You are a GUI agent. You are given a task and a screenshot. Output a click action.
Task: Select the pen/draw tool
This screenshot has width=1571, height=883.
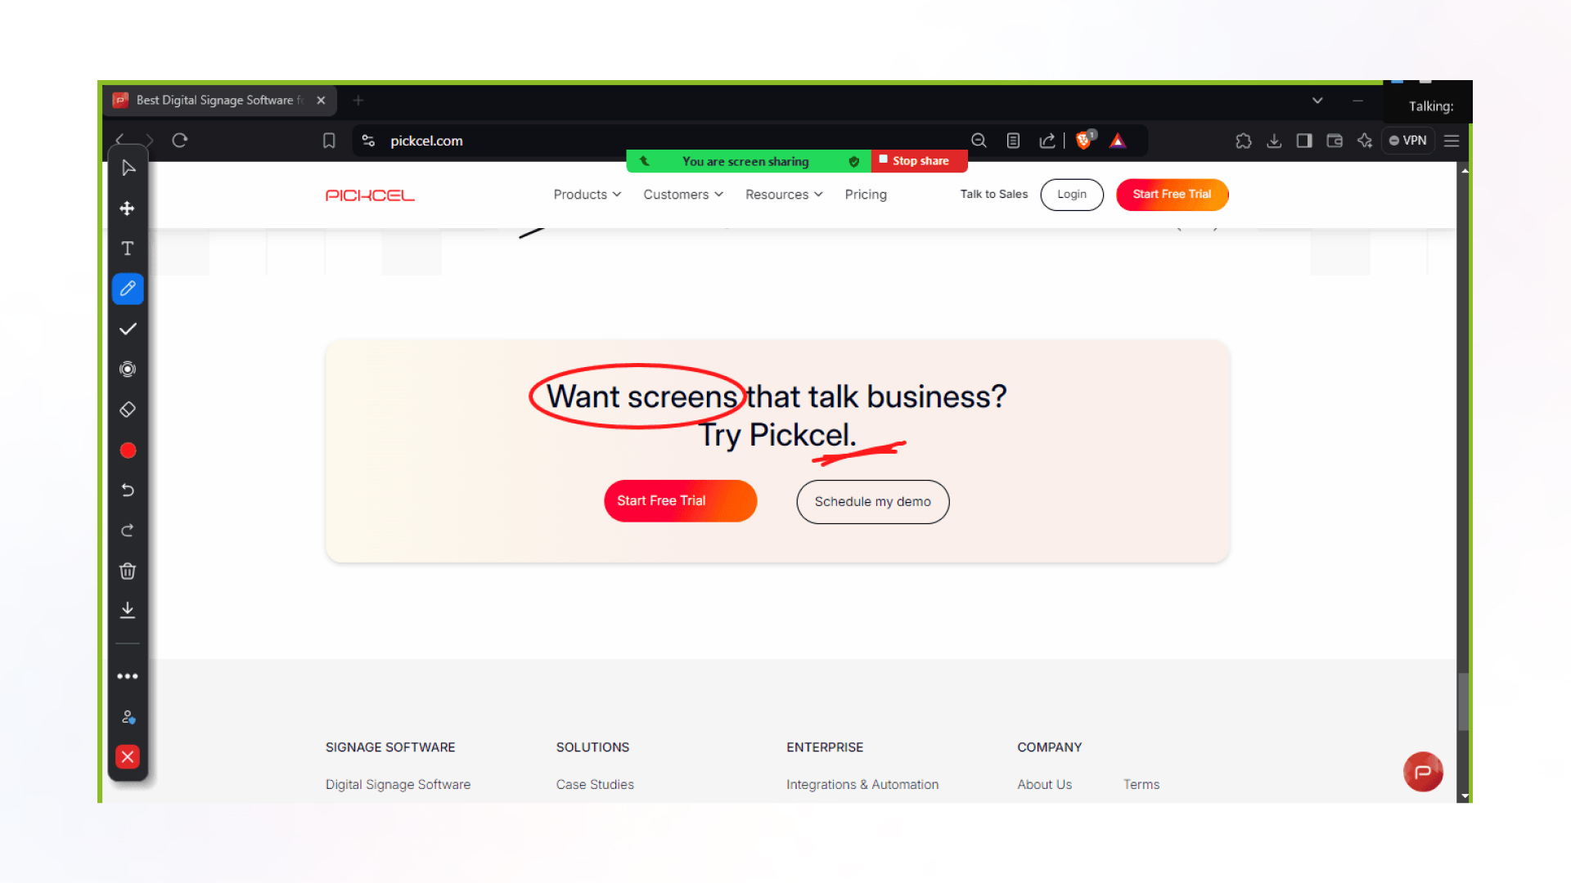click(x=128, y=288)
